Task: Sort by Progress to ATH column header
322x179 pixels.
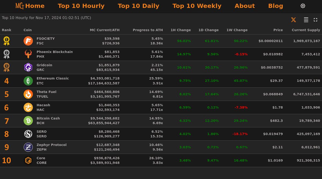Action: tap(148, 30)
